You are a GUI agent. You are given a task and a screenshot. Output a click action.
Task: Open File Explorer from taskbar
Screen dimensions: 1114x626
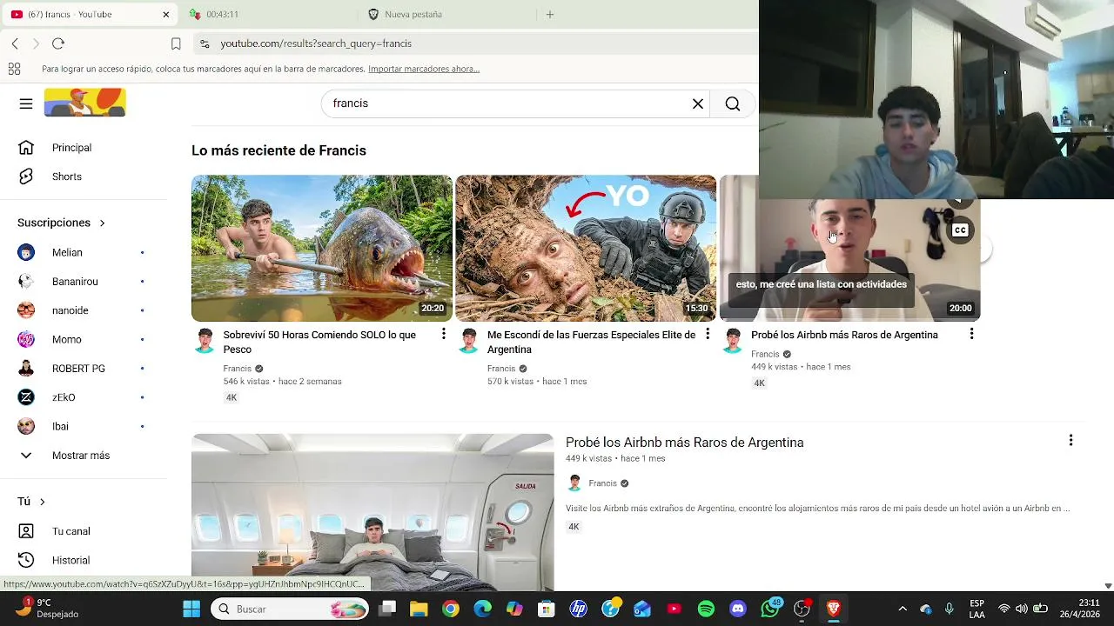coord(419,609)
